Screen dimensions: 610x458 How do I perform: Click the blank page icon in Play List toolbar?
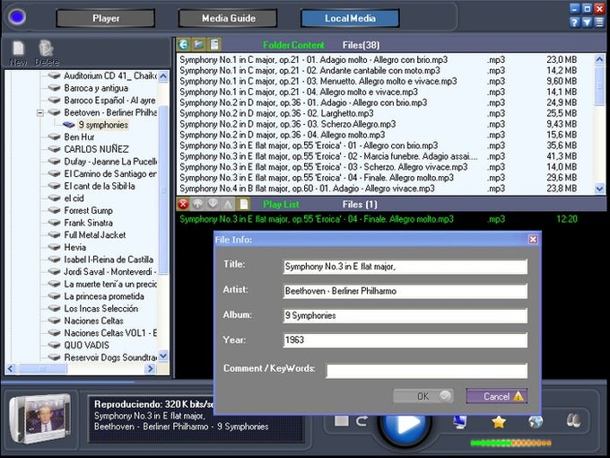(243, 204)
